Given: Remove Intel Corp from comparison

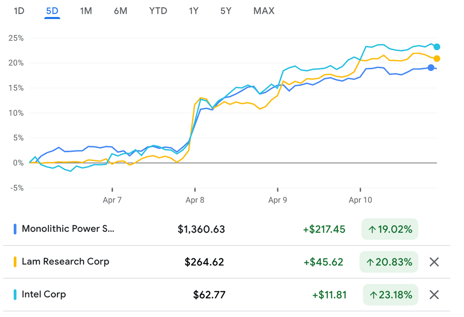Looking at the screenshot, I should pyautogui.click(x=434, y=295).
